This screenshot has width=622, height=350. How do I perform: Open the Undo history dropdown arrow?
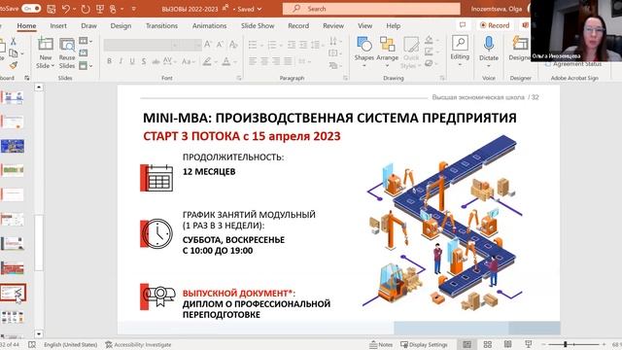[x=75, y=9]
